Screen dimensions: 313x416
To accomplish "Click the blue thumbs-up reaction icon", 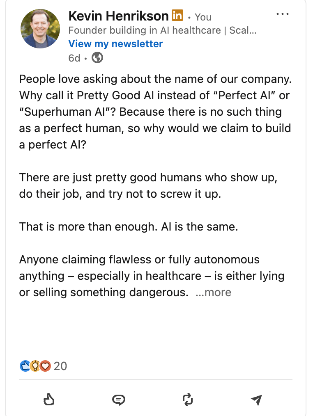I will pos(25,366).
